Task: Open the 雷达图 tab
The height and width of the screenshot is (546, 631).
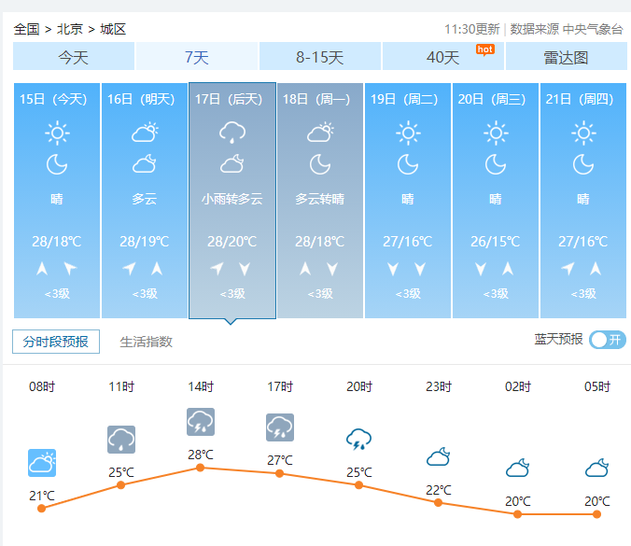Action: 566,57
